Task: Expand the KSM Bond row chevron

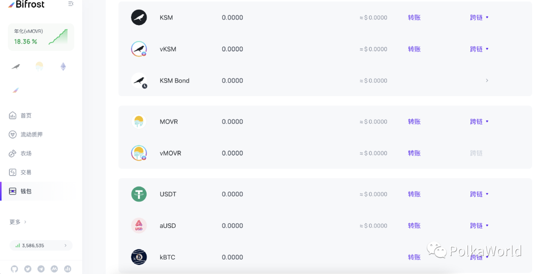Action: (x=487, y=80)
